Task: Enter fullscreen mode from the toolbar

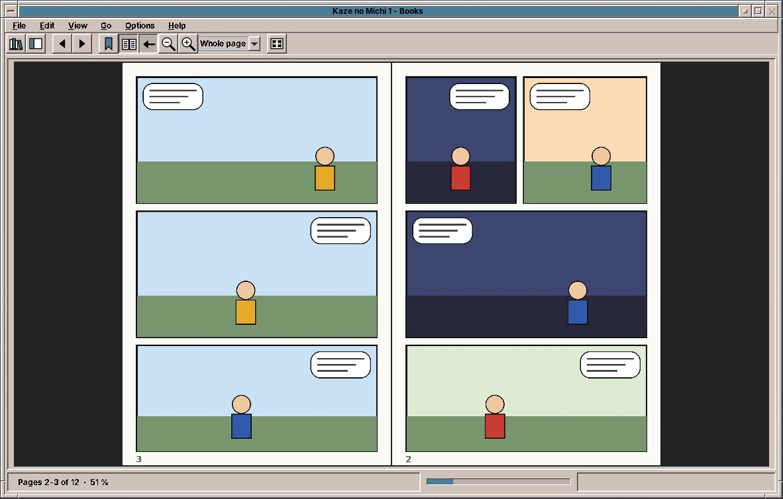Action: click(277, 44)
